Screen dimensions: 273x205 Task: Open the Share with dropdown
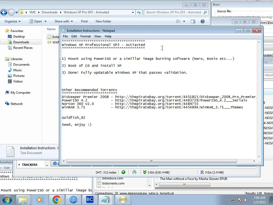click(63, 21)
